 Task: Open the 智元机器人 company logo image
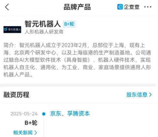(12, 30)
